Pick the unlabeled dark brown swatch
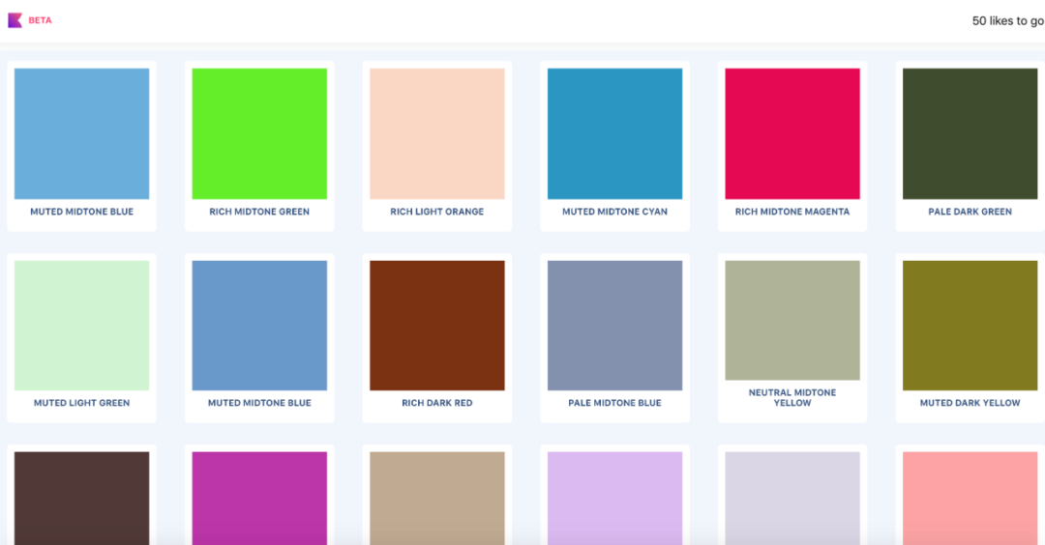Viewport: 1045px width, 545px height. pos(82,498)
